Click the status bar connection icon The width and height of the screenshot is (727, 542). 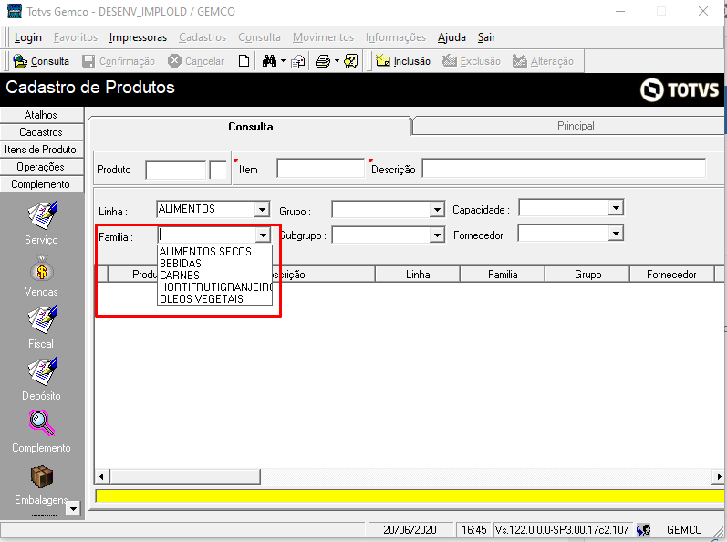pos(644,529)
